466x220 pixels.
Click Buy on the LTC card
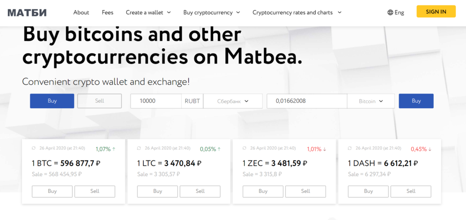(x=157, y=191)
